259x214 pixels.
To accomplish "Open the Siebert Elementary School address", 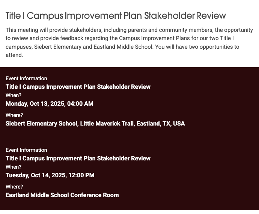I will tap(95, 124).
